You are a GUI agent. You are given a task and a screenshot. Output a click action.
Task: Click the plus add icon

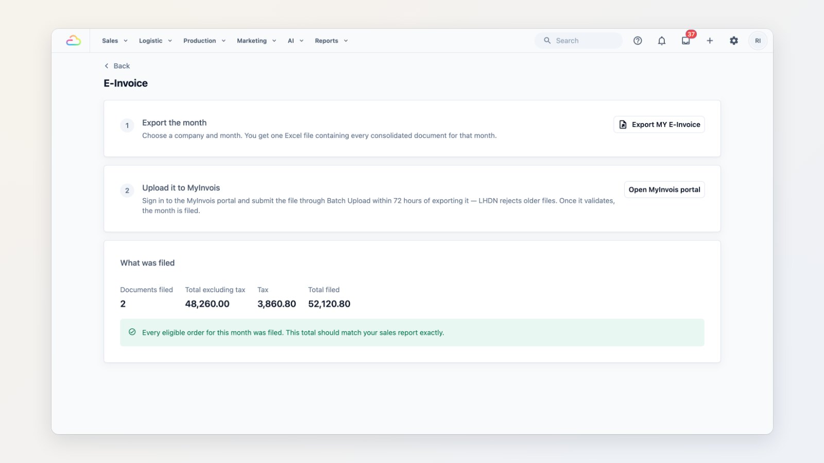point(710,41)
